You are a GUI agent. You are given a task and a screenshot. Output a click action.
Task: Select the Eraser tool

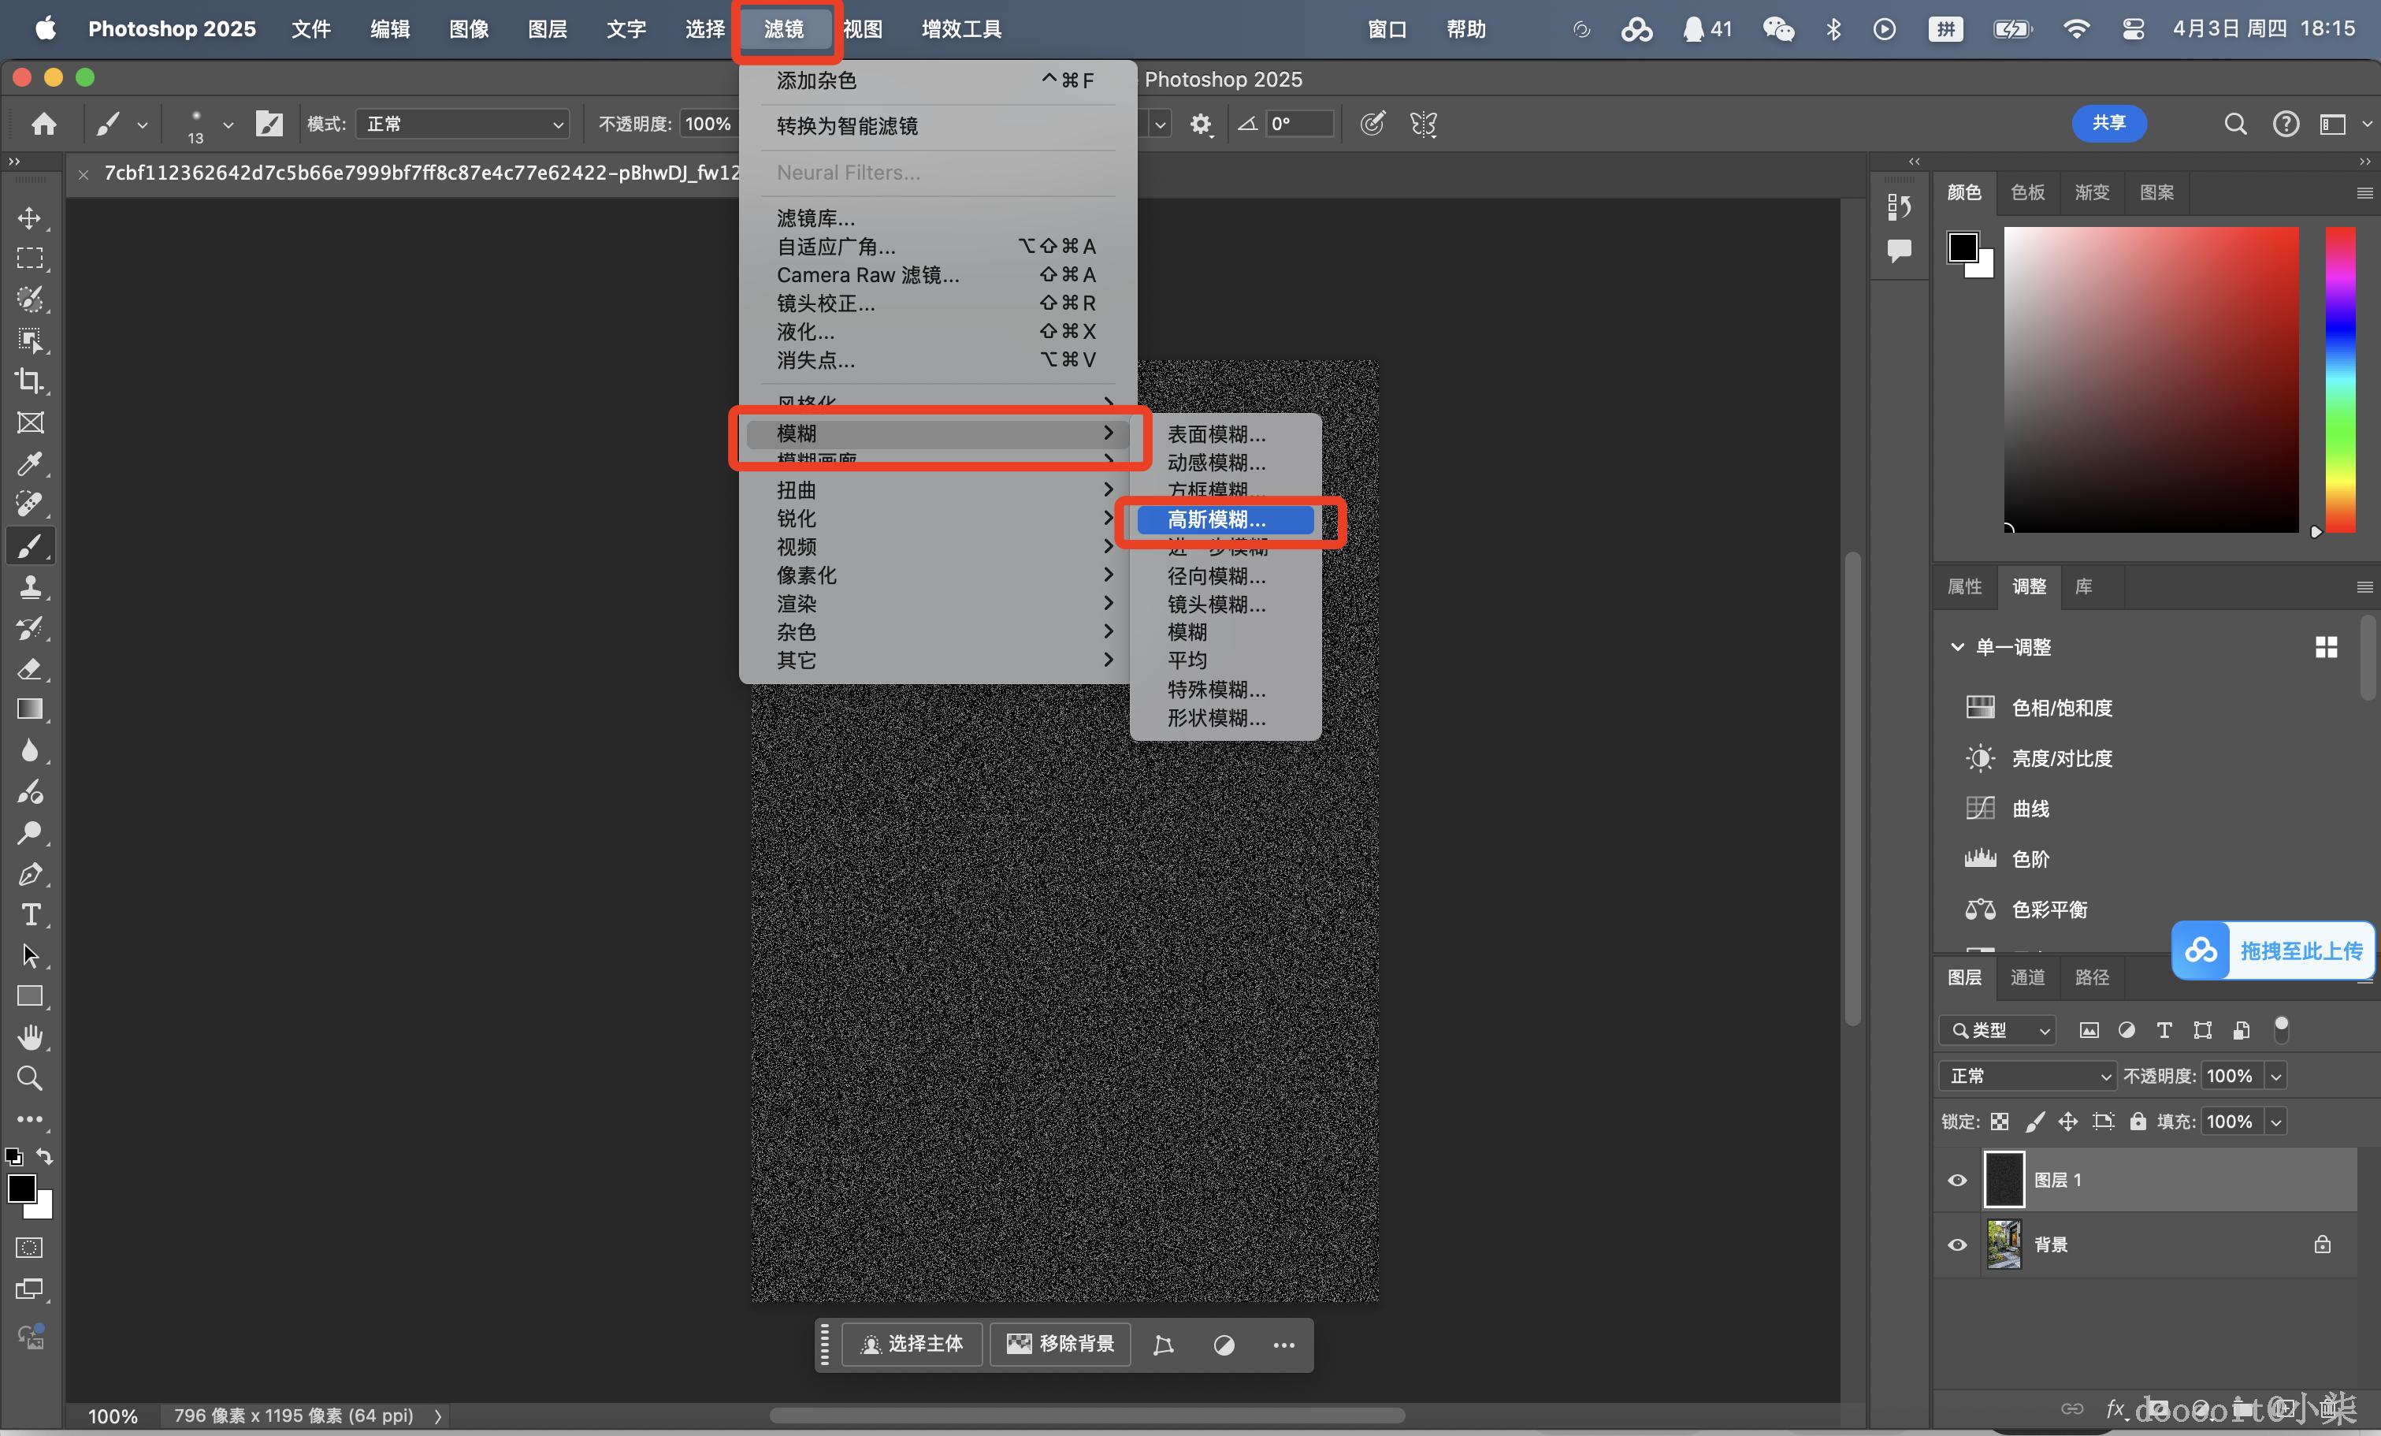point(30,668)
